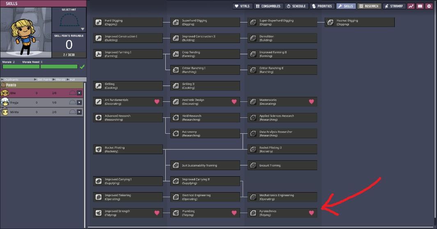Screen dimensions: 437x229
Task: Select duplicant Mi-Ma in the list
Action: (x=42, y=112)
